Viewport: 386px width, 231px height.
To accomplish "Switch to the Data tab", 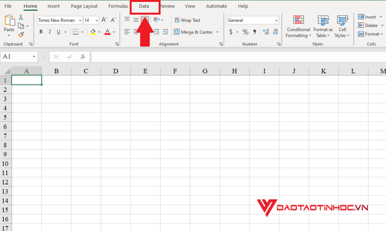I will tap(144, 6).
